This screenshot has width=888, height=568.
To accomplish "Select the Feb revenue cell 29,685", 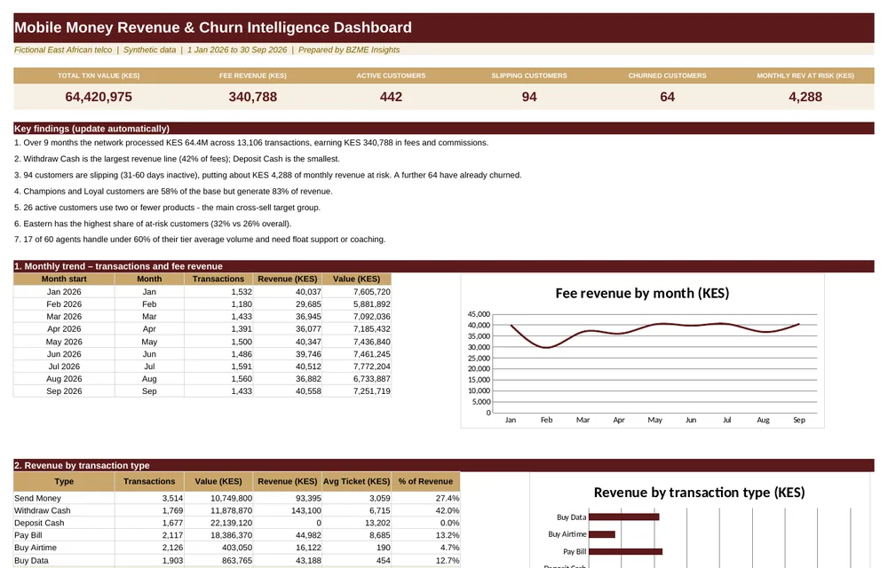I will point(288,304).
